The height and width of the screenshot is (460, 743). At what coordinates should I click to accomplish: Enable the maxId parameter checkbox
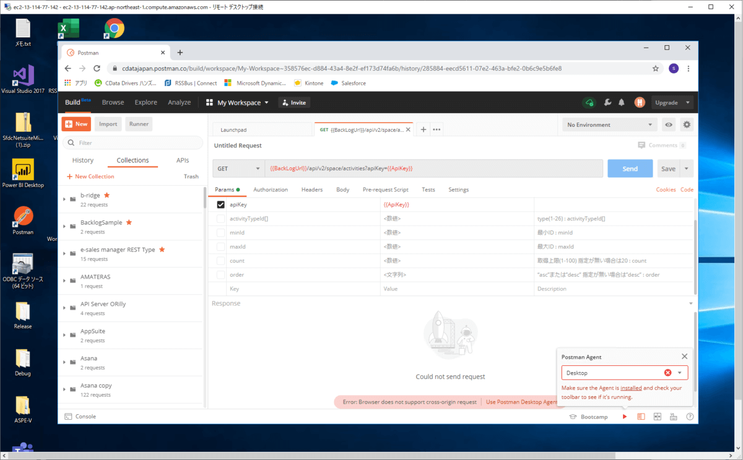pos(220,247)
